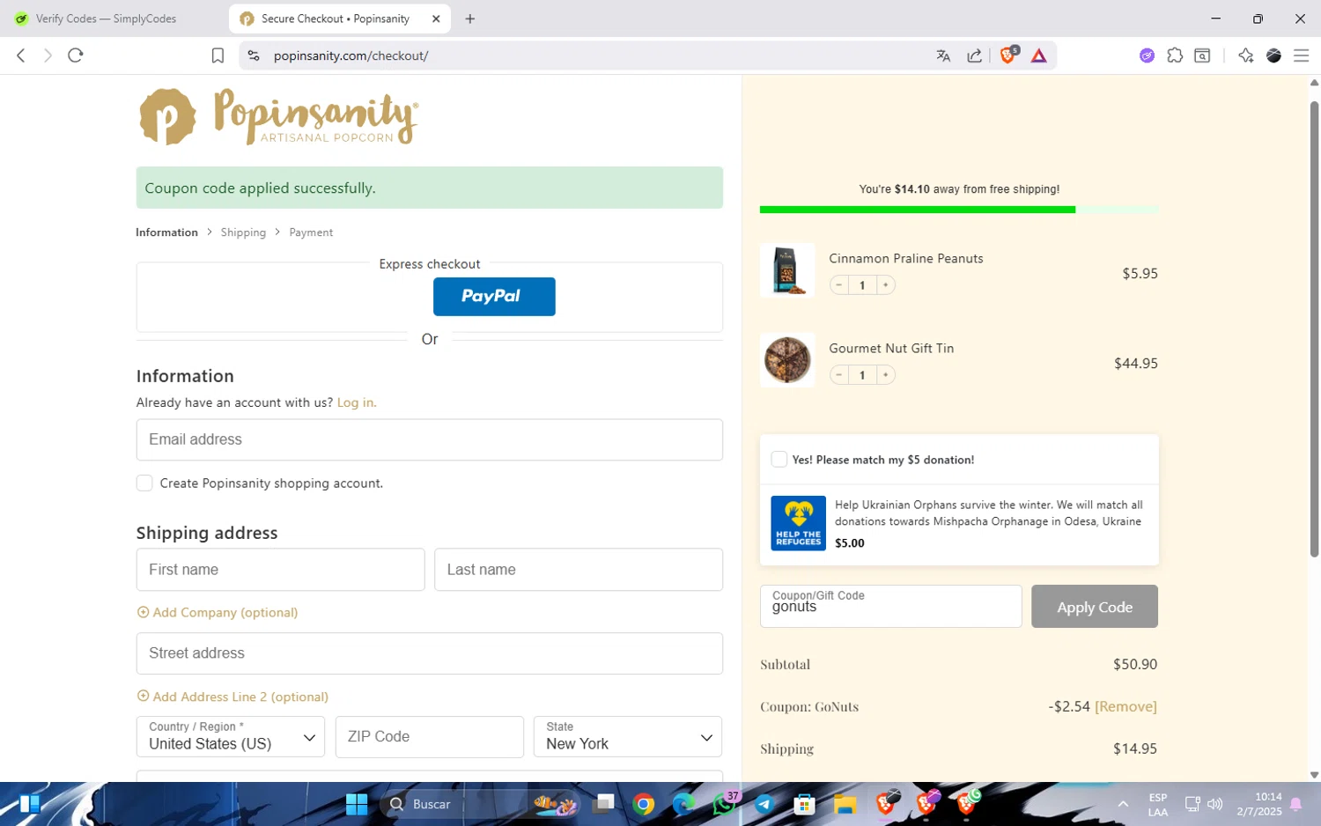Click the Help the Refugees image
This screenshot has width=1321, height=826.
799,523
